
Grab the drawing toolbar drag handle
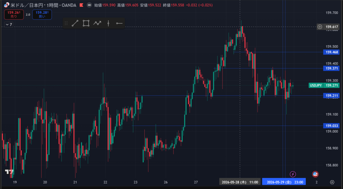(x=66, y=23)
